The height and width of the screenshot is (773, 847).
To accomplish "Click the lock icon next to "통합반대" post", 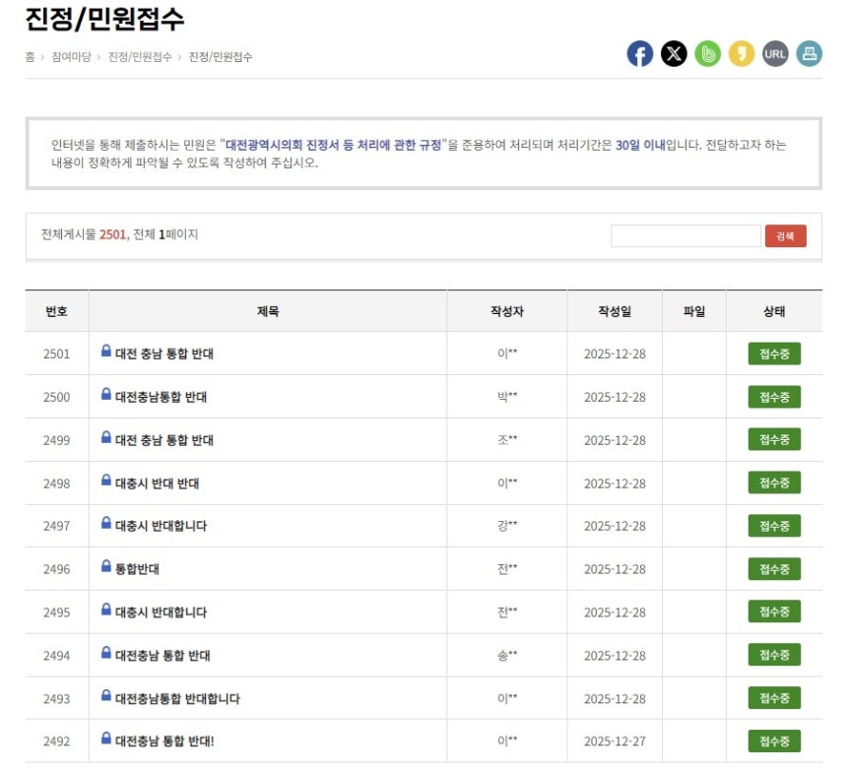I will (x=104, y=569).
